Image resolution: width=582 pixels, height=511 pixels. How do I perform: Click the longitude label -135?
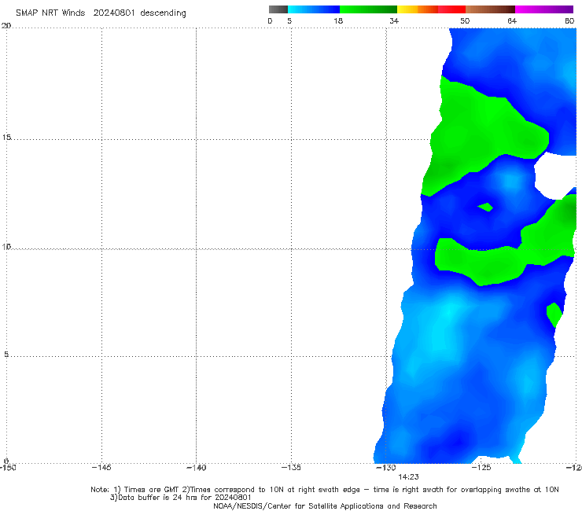pos(291,468)
